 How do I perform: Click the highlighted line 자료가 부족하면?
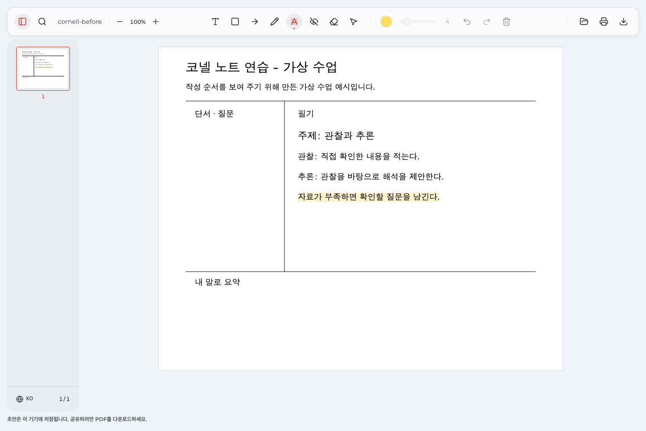click(x=369, y=197)
